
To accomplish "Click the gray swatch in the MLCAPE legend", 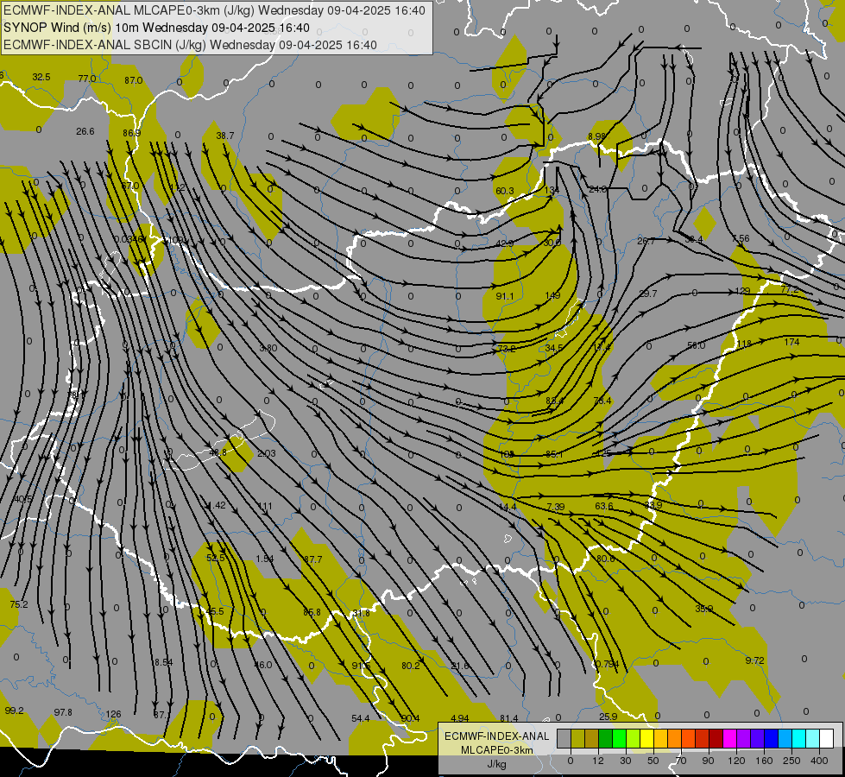I will coord(564,739).
